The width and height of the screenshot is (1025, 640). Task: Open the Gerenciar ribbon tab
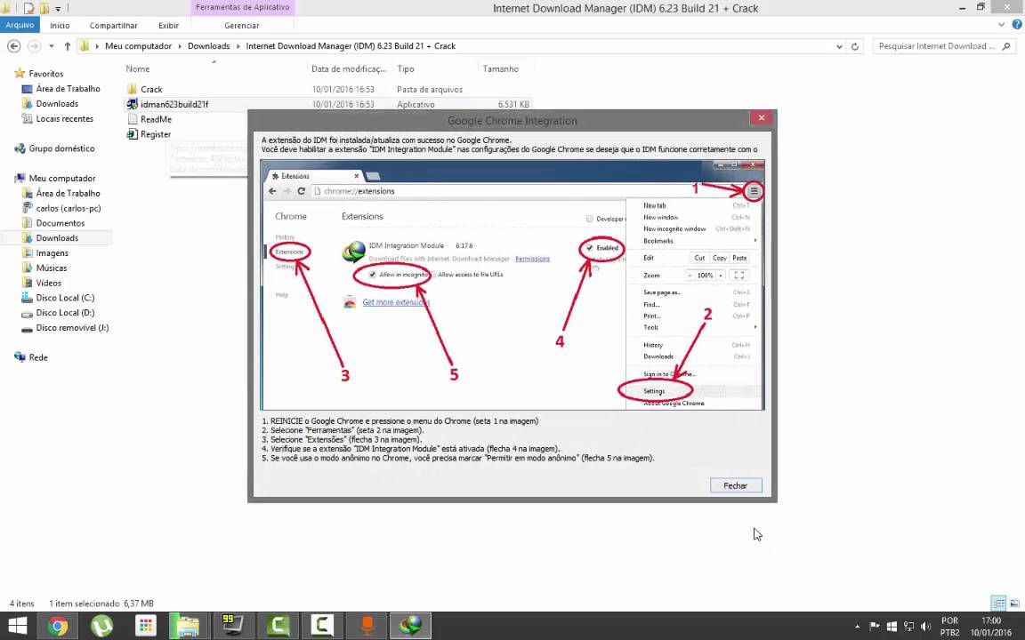click(x=242, y=26)
